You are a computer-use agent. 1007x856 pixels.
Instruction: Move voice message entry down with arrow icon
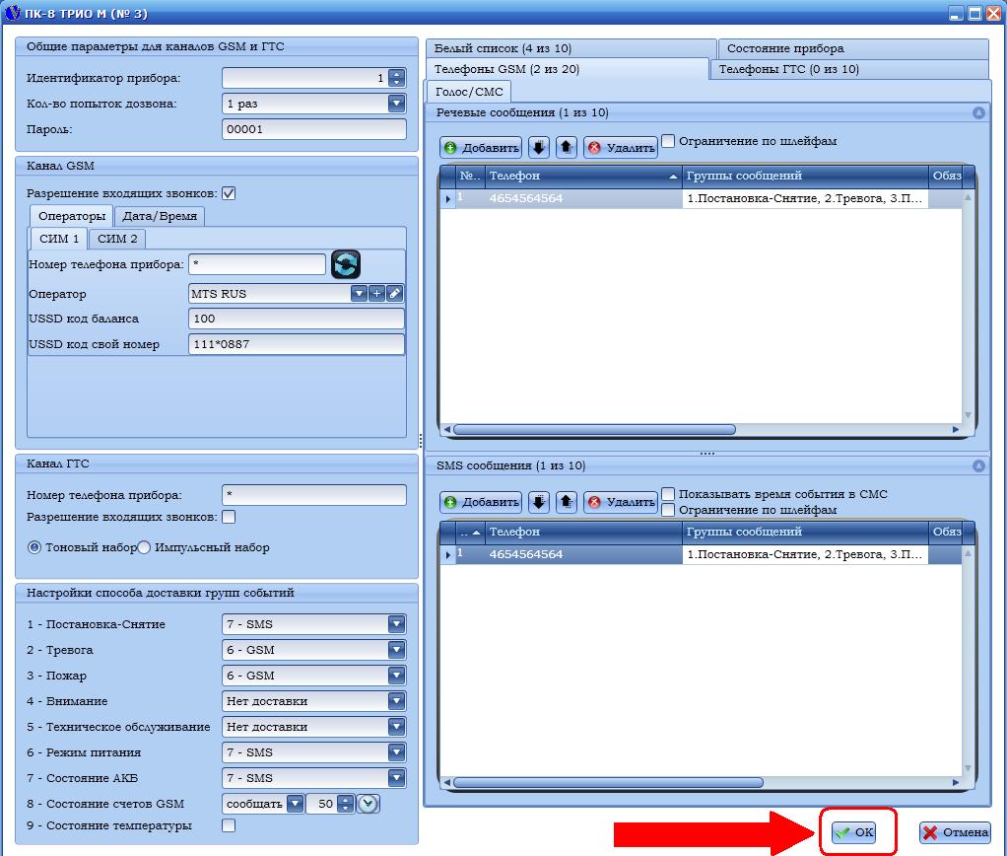pos(539,148)
